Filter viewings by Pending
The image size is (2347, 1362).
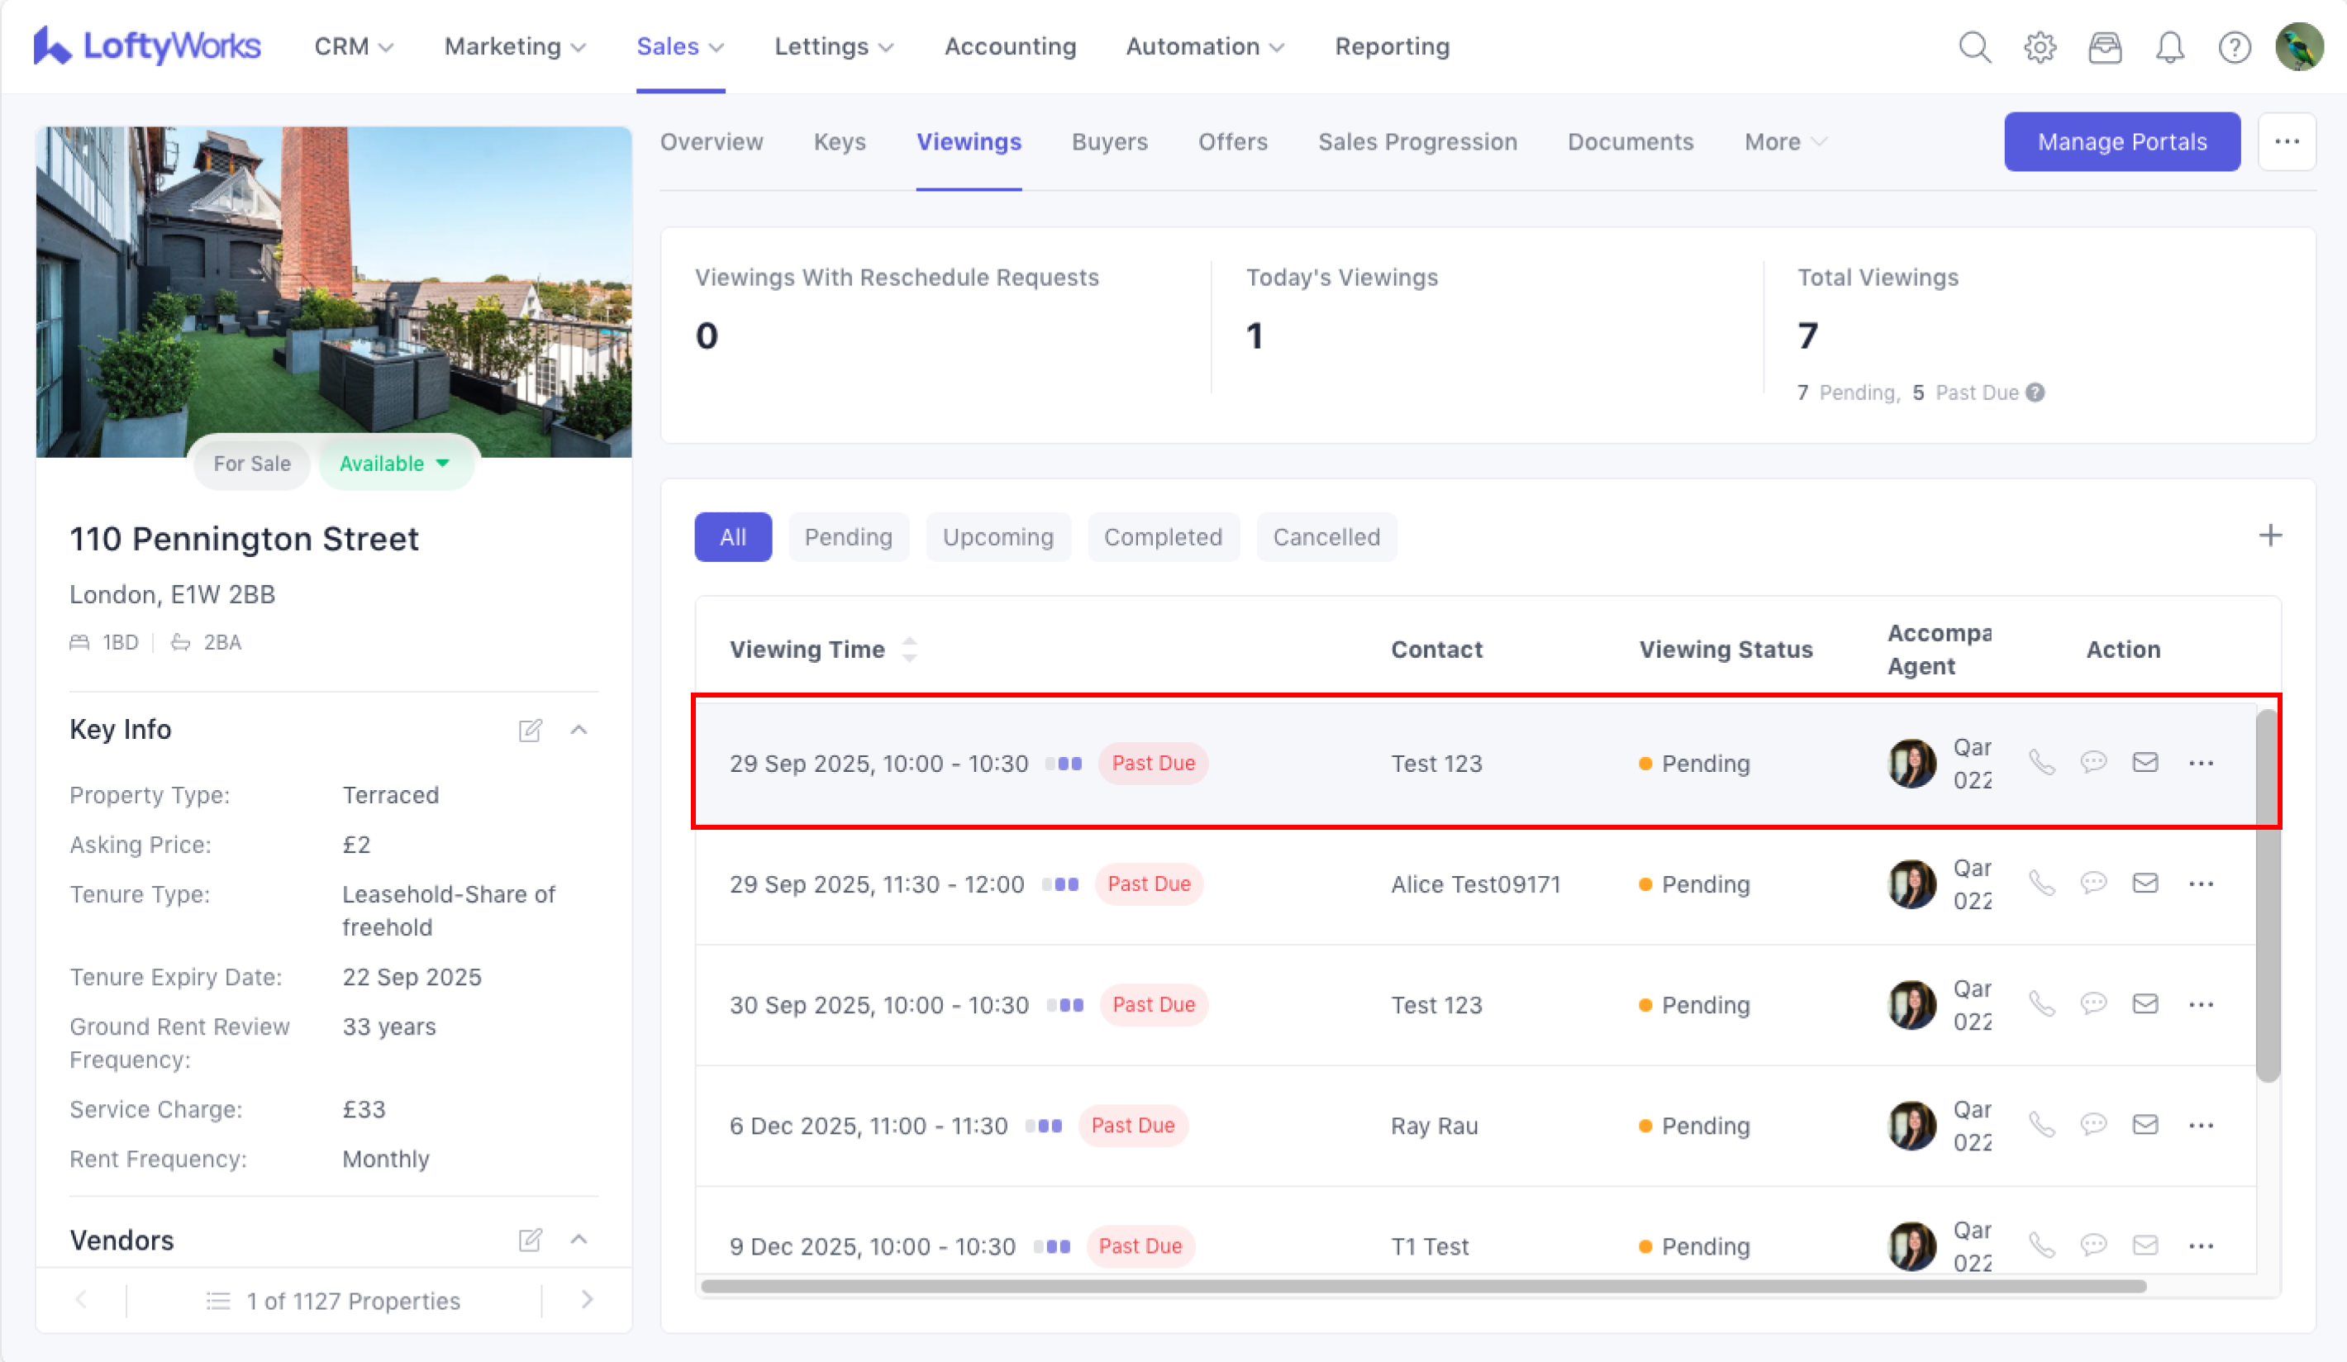tap(848, 536)
